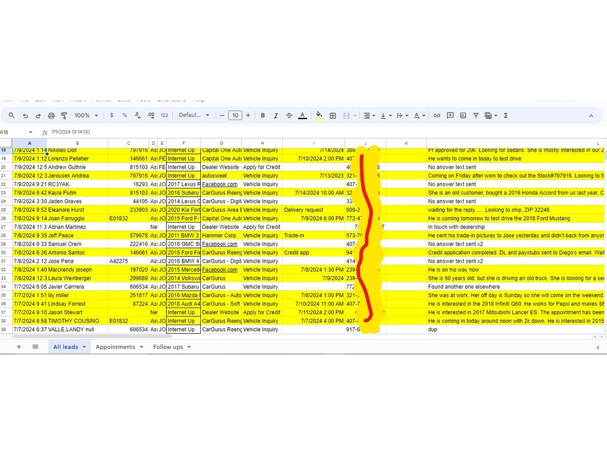This screenshot has width=607, height=455.
Task: Open the text rotation dropdown
Action: 419,115
